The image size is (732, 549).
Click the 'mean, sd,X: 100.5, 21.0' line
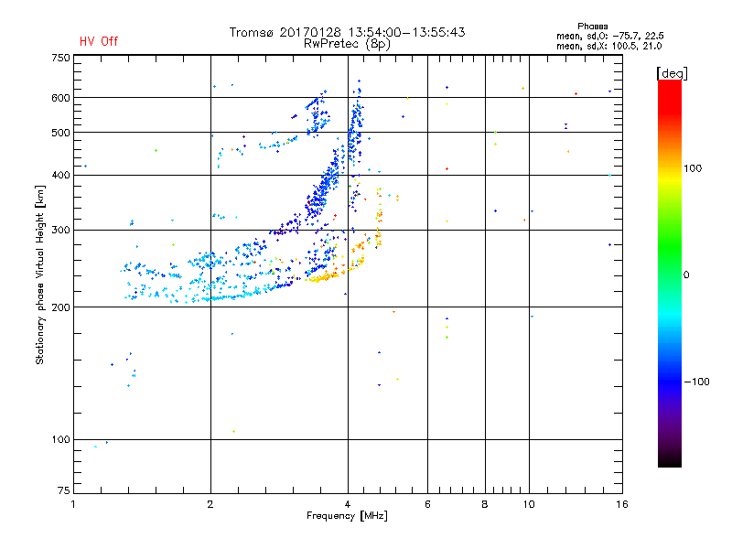[x=609, y=47]
